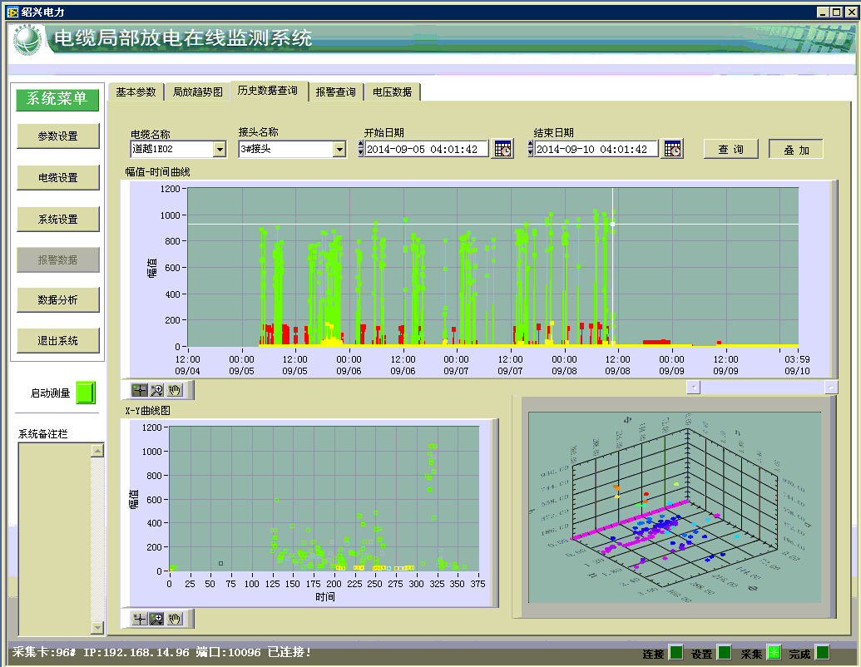Toggle the 启动测量 green button
This screenshot has width=861, height=667.
pyautogui.click(x=86, y=393)
